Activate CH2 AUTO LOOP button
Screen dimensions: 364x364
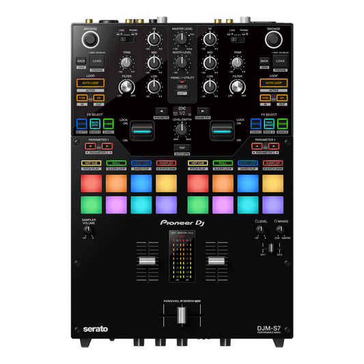click(274, 83)
